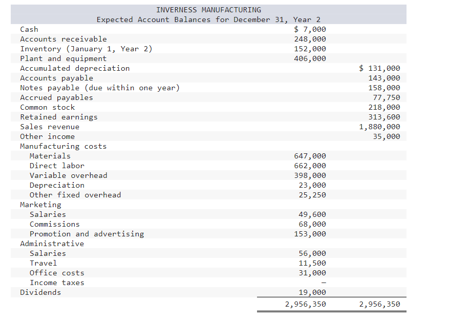Click the 'INVERNESS MANUFACTURING' title
The image size is (470, 322).
pos(208,10)
